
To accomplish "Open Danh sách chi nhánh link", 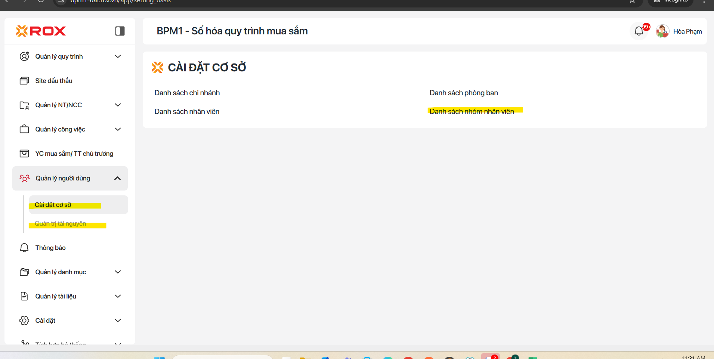I will (187, 93).
